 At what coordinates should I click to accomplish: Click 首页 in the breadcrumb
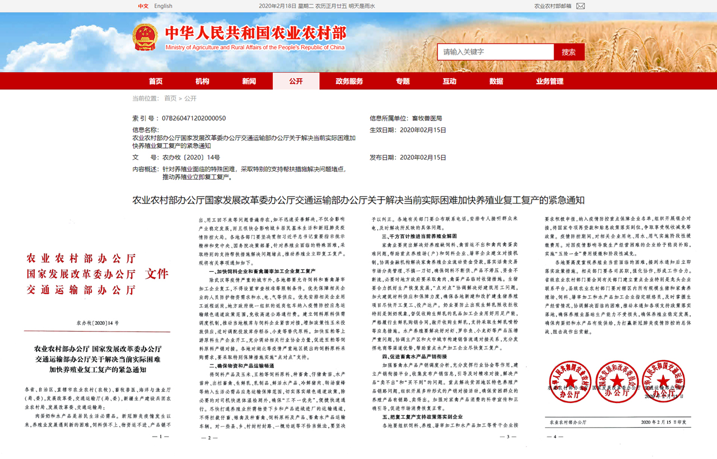pyautogui.click(x=170, y=98)
